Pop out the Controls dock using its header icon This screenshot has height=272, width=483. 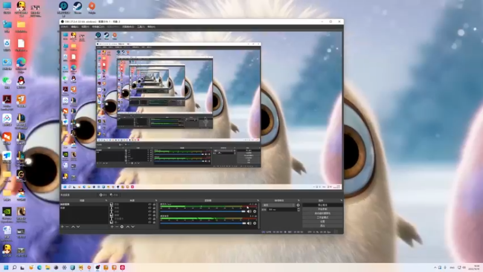click(x=341, y=201)
